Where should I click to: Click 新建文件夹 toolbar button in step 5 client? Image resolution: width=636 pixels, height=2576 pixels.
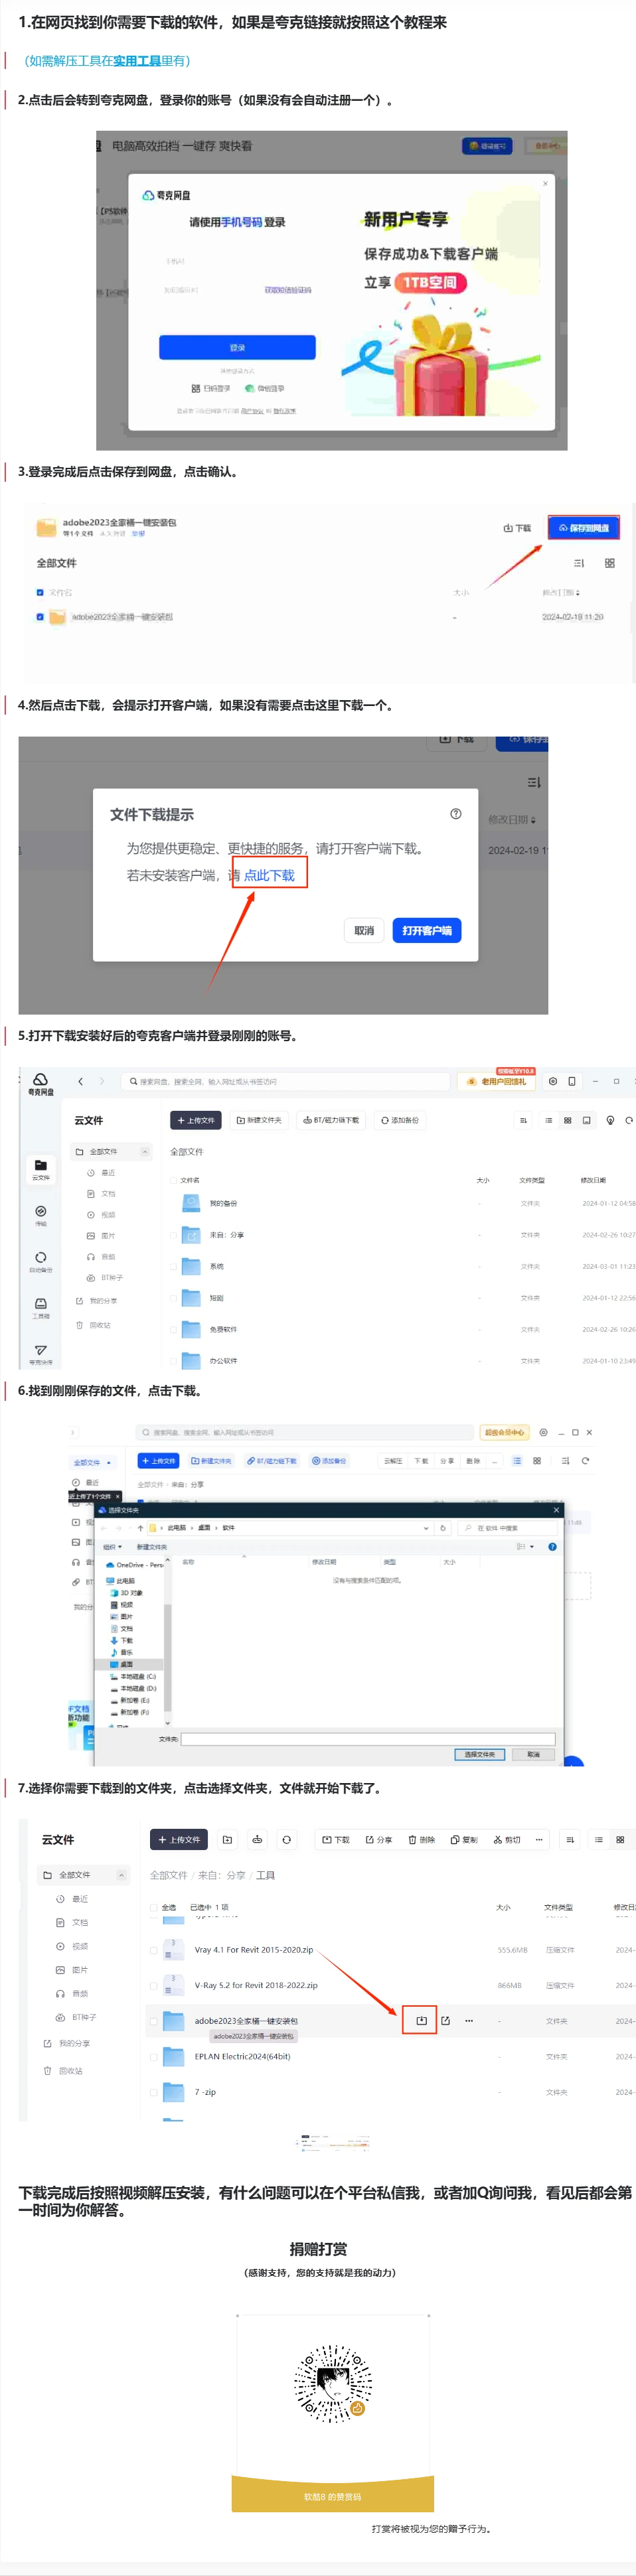click(x=259, y=1120)
